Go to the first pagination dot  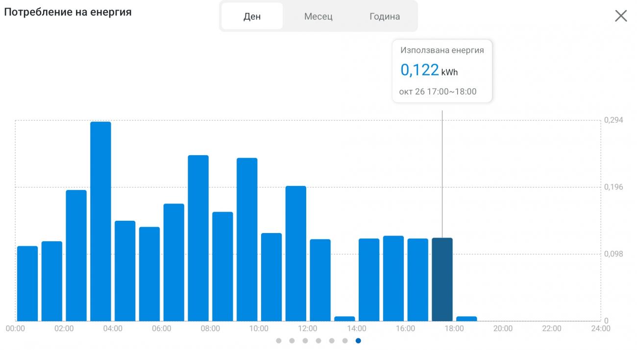279,341
